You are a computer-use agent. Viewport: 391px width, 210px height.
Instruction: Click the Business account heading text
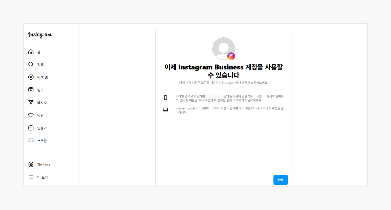(x=224, y=71)
